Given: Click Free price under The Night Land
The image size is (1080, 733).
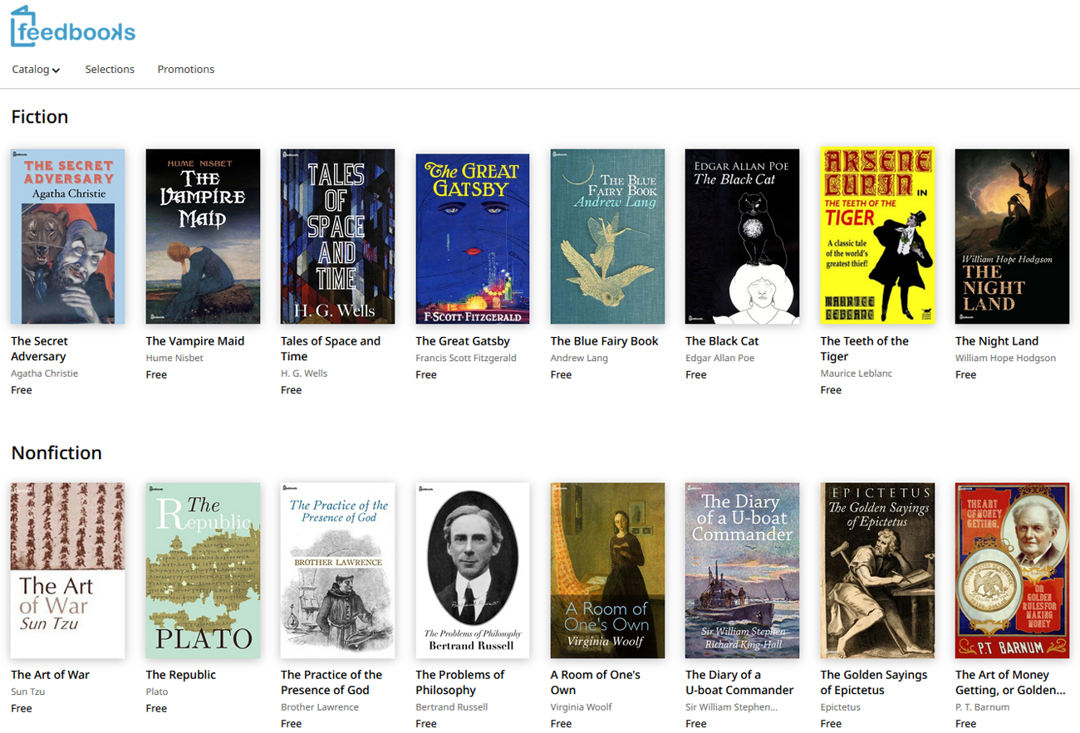Looking at the screenshot, I should (x=965, y=374).
